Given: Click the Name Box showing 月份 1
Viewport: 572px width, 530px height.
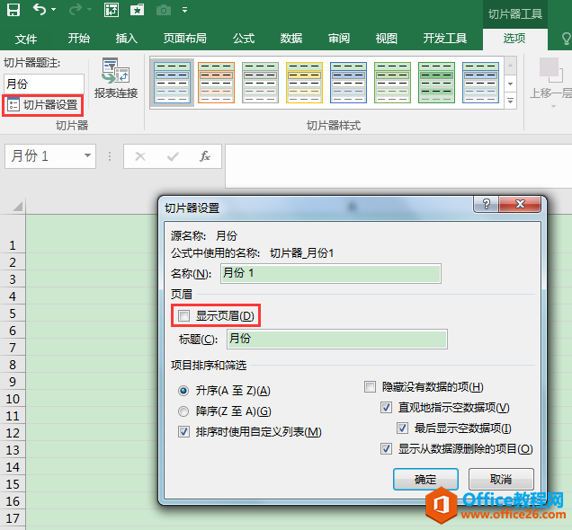Looking at the screenshot, I should [x=44, y=156].
